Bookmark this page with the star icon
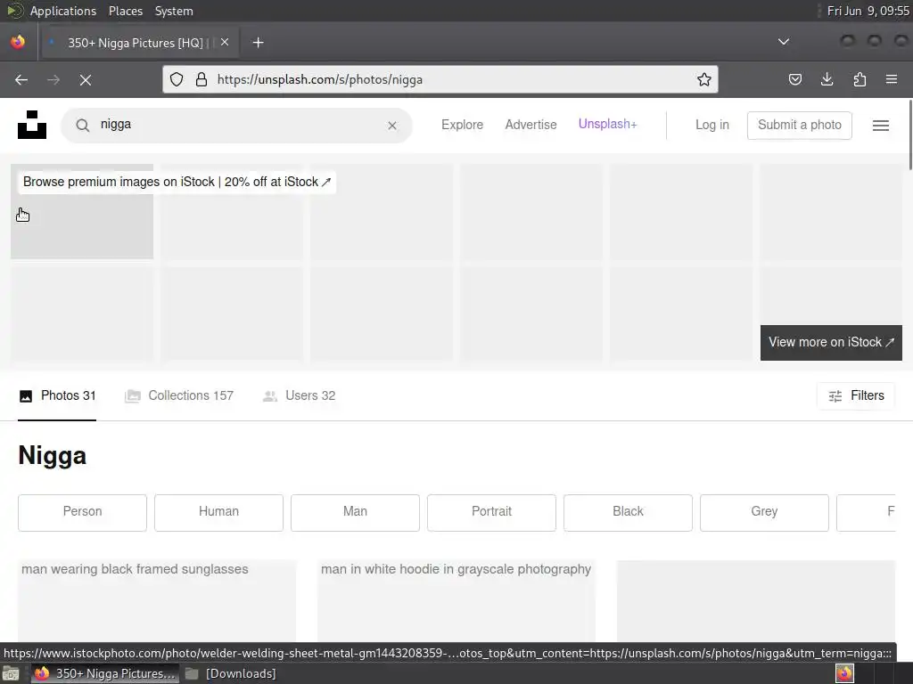 [704, 79]
